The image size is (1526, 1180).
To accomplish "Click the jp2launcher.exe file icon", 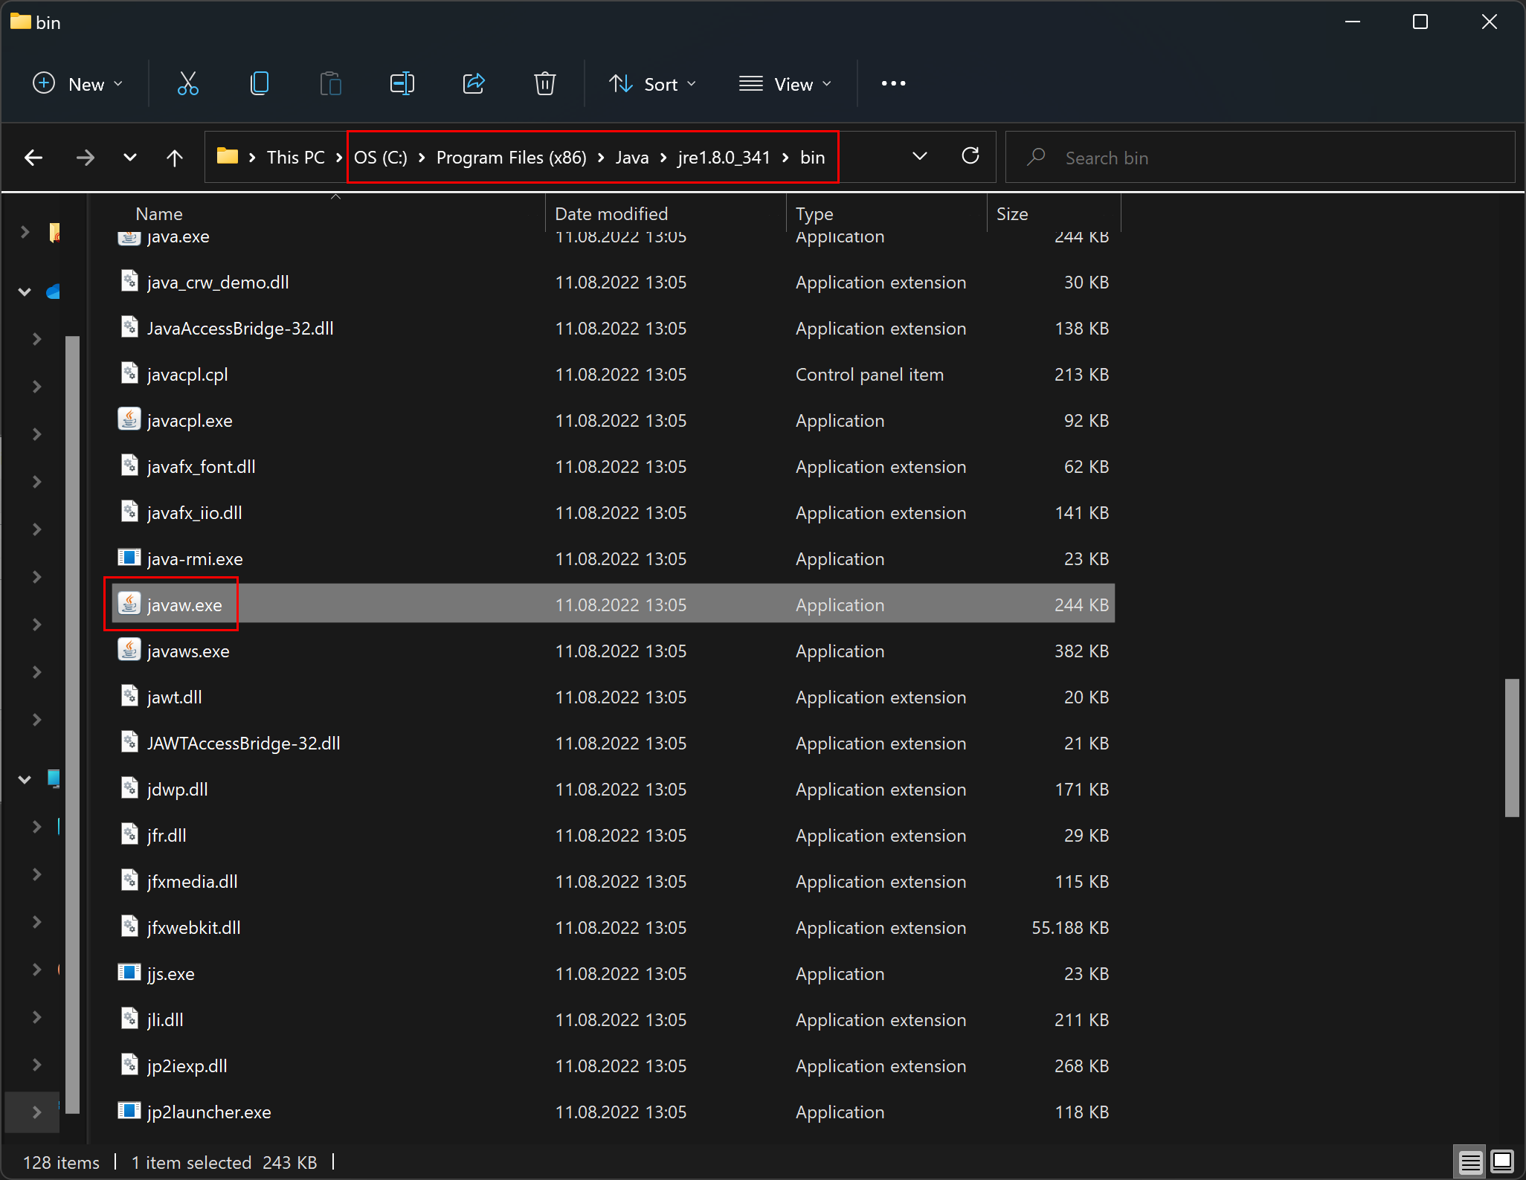I will pos(129,1111).
